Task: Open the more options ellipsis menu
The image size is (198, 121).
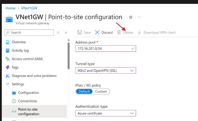Action: [x=139, y=17]
